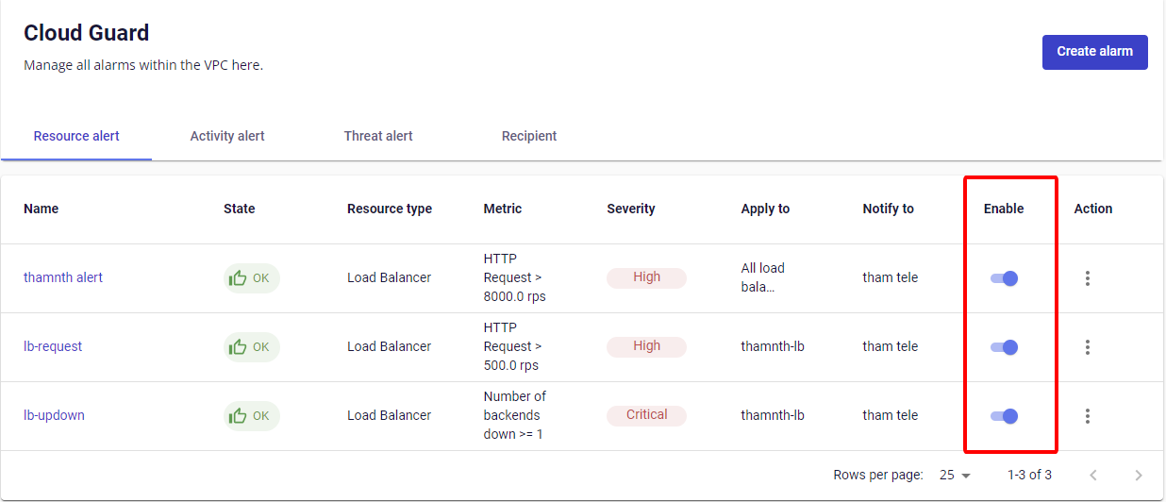Open the lb-updown alarm details link
The image size is (1166, 502).
tap(54, 415)
